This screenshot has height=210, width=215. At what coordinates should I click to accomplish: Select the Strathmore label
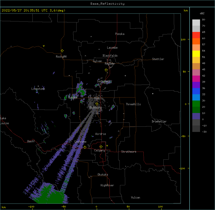(129, 152)
